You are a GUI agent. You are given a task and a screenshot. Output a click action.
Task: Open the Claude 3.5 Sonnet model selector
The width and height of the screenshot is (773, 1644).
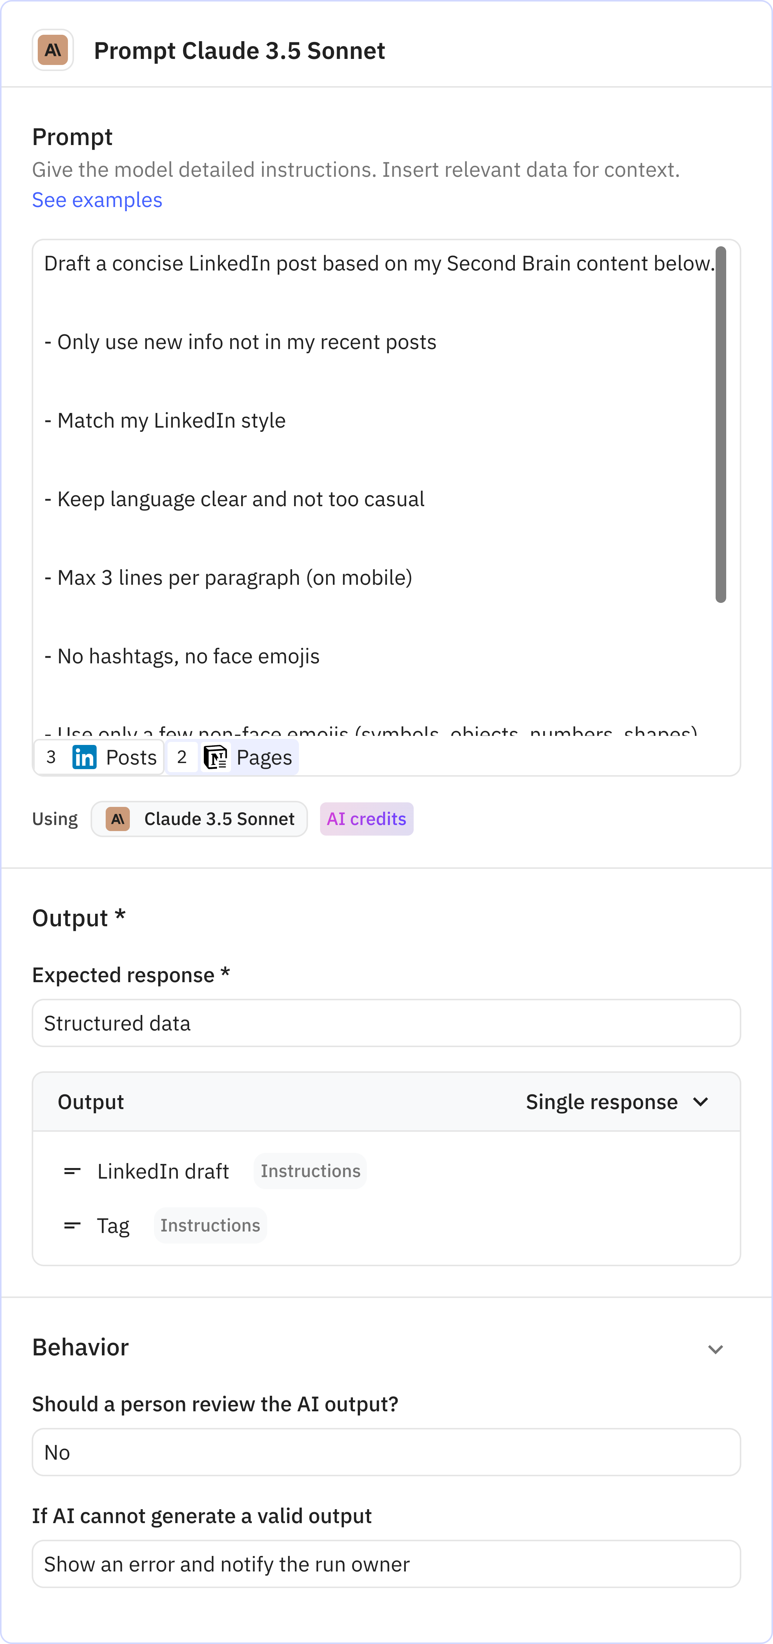[x=200, y=819]
